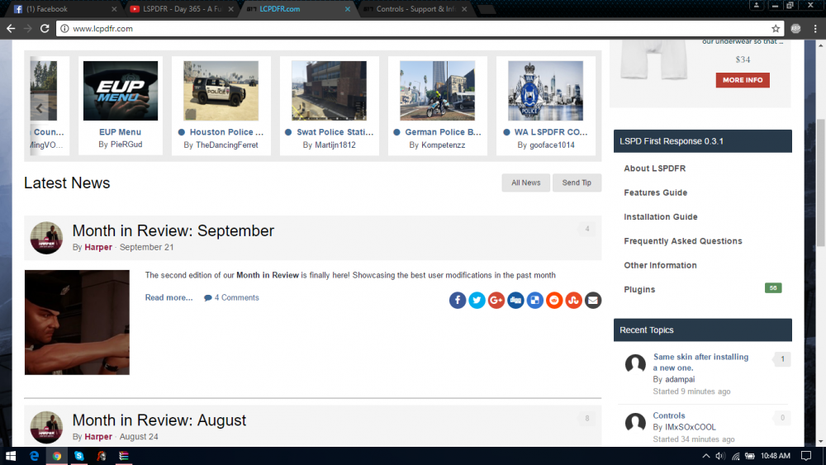Open Windows Start menu

click(11, 456)
